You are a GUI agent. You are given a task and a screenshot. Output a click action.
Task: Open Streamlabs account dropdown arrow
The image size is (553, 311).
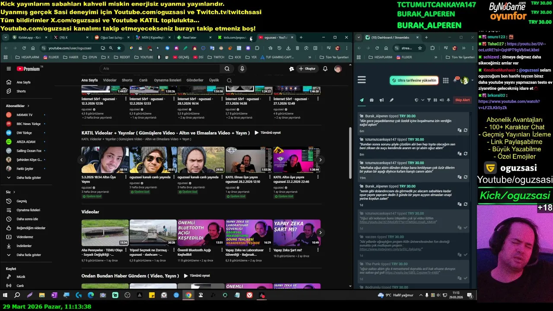pyautogui.click(x=471, y=81)
